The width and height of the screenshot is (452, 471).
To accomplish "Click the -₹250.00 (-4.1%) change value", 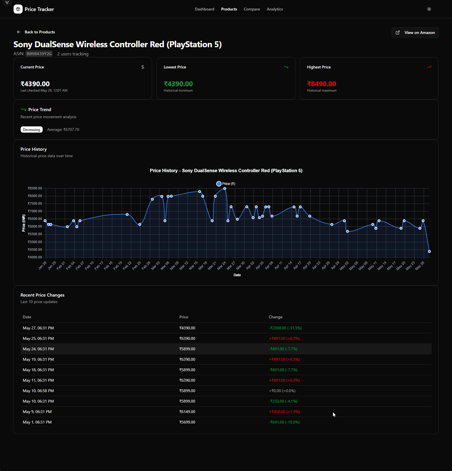I will (283, 401).
